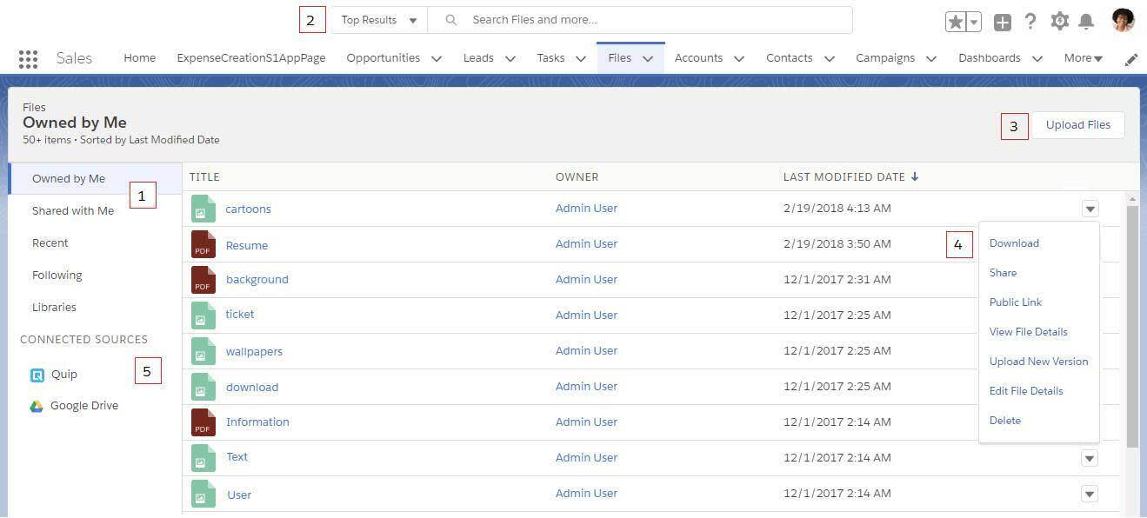1147x518 pixels.
Task: Click the Text image file icon
Action: pyautogui.click(x=203, y=458)
